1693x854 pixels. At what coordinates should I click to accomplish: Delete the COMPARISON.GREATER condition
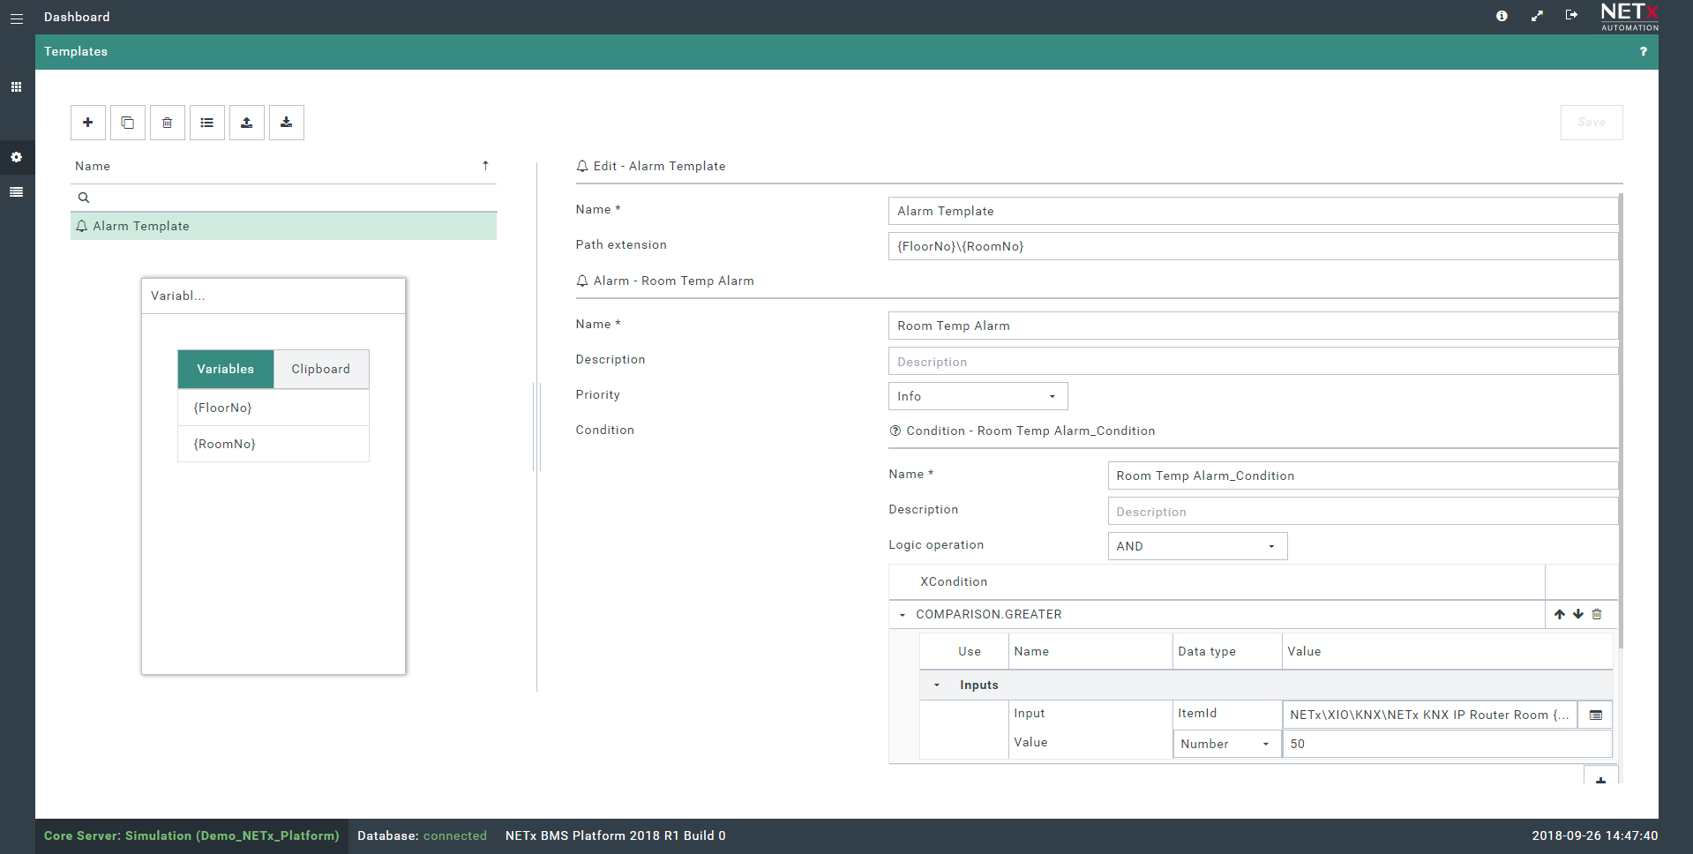tap(1597, 614)
